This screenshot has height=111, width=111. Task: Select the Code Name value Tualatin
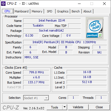tap(38, 25)
